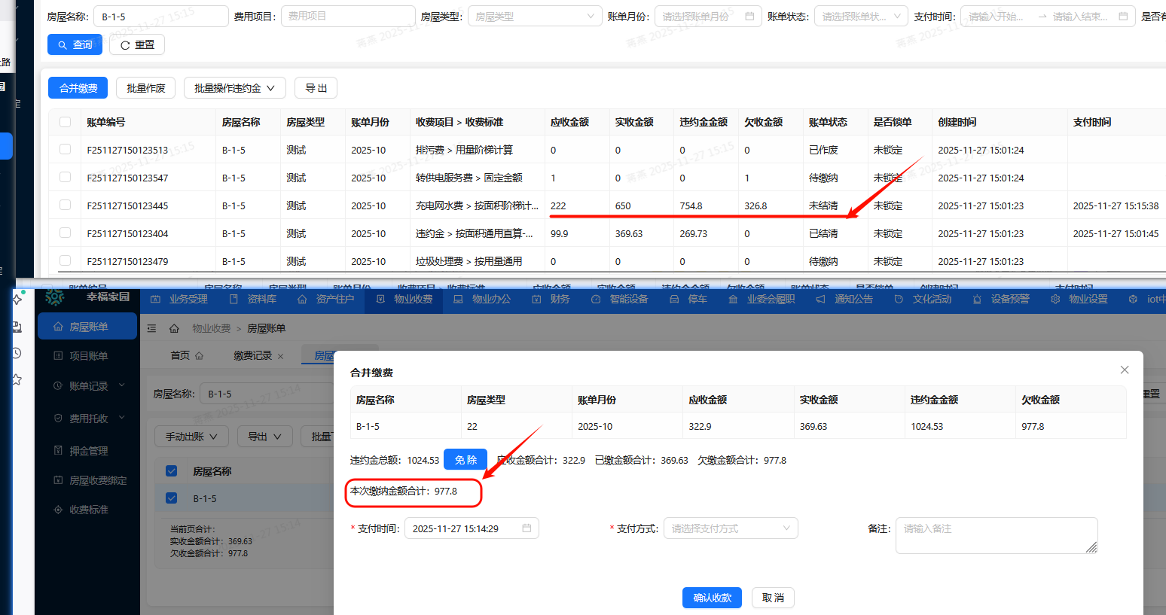Click the 物业设置 gear icon in navigation
Screen dimensions: 1166x615
[x=1055, y=299]
